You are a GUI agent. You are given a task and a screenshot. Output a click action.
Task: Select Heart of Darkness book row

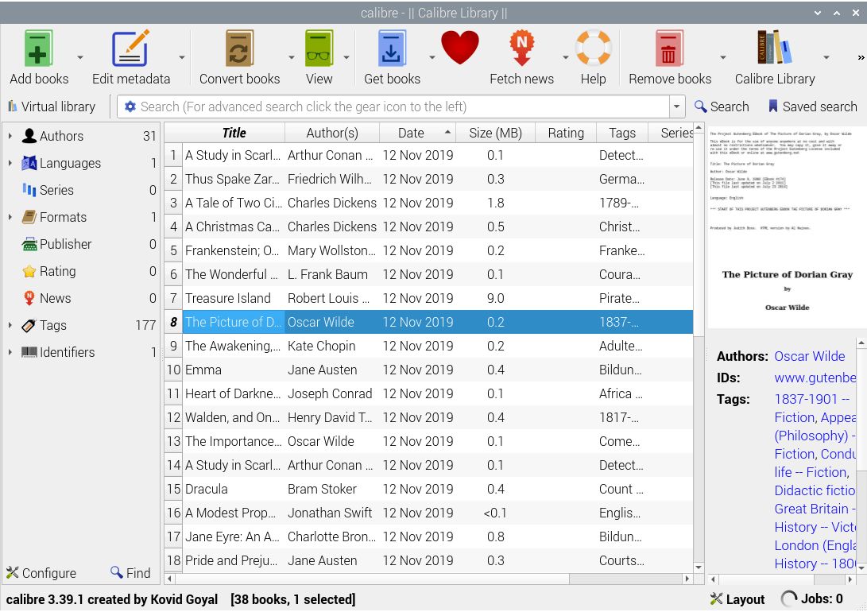pyautogui.click(x=428, y=393)
